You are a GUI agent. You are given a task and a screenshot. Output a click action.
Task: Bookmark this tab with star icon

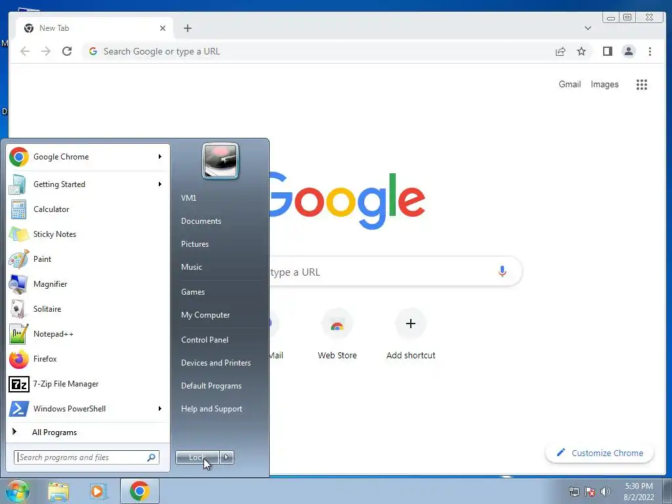tap(581, 51)
